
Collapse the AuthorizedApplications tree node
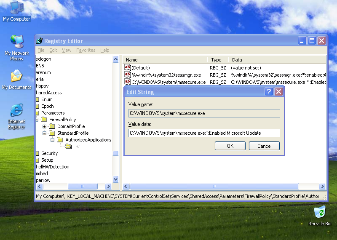(x=52, y=140)
